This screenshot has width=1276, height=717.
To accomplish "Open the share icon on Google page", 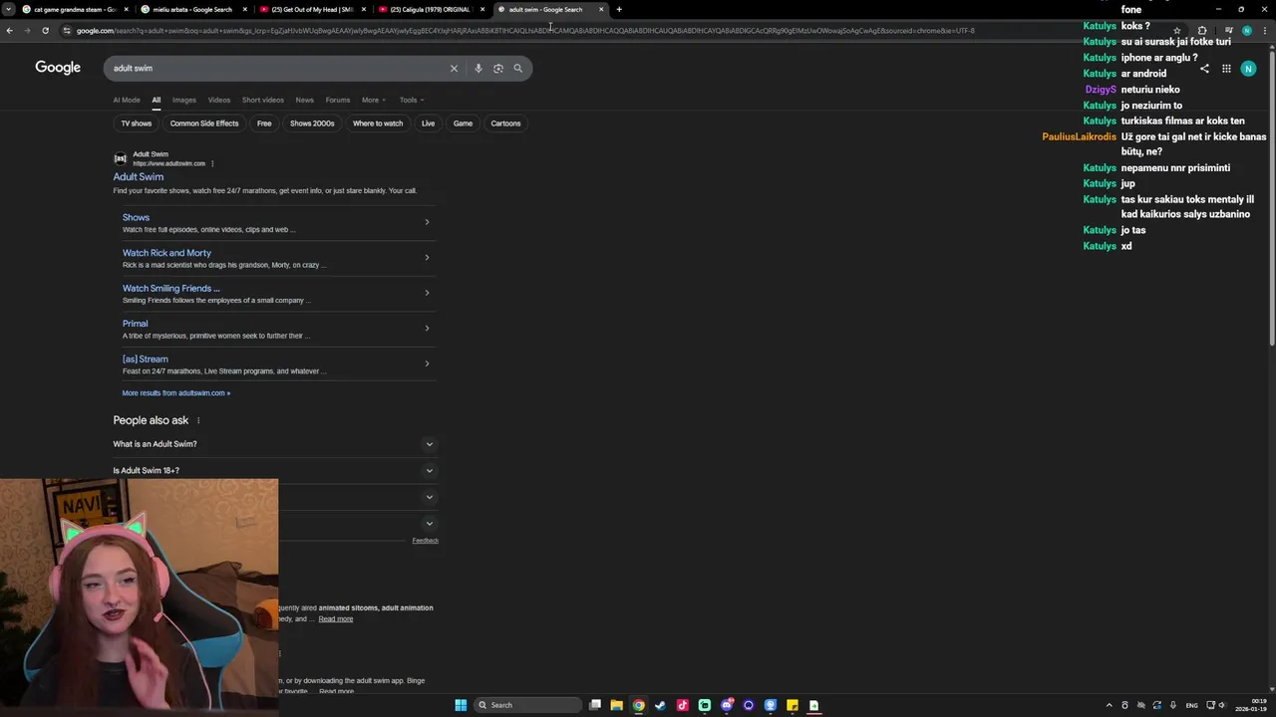I will click(x=1204, y=69).
